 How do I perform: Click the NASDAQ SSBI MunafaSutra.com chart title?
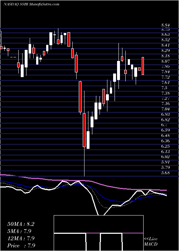click(32, 4)
